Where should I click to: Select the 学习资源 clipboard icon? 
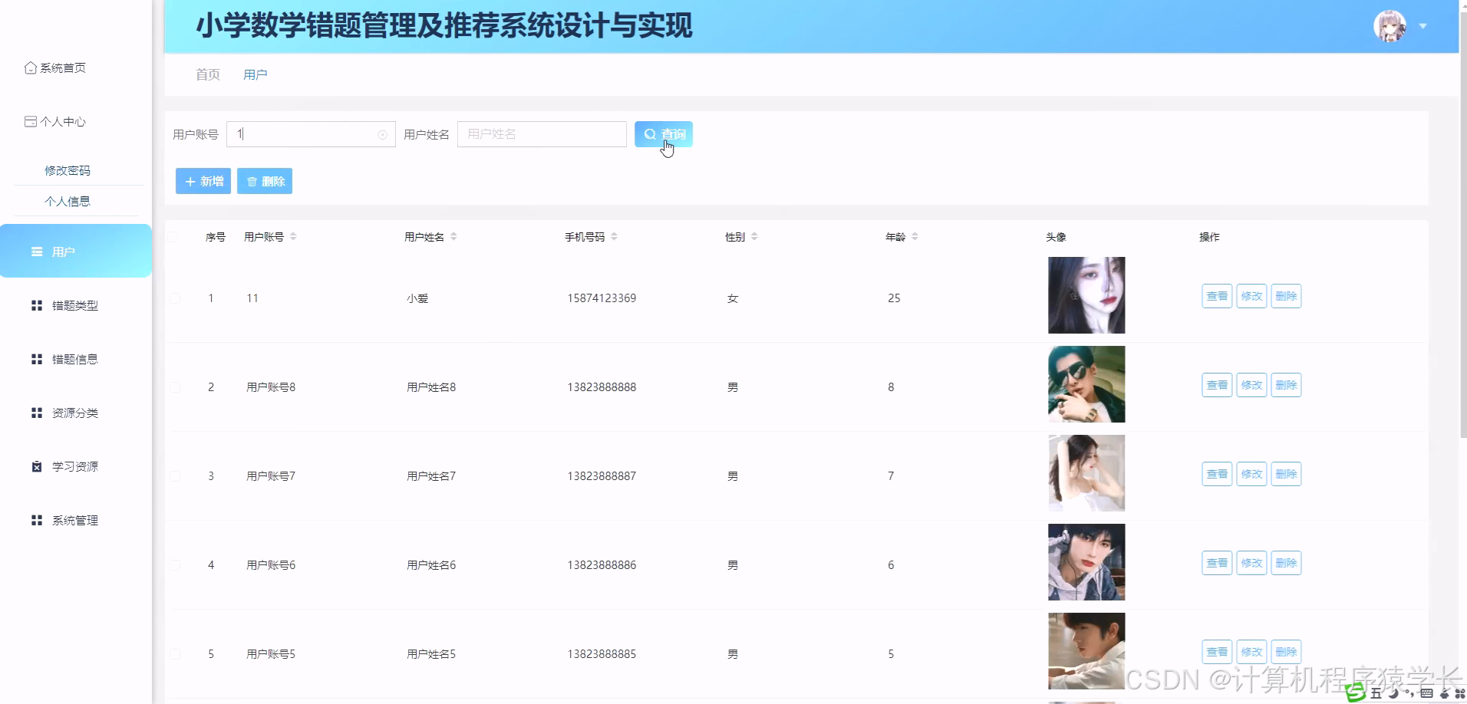pos(37,466)
